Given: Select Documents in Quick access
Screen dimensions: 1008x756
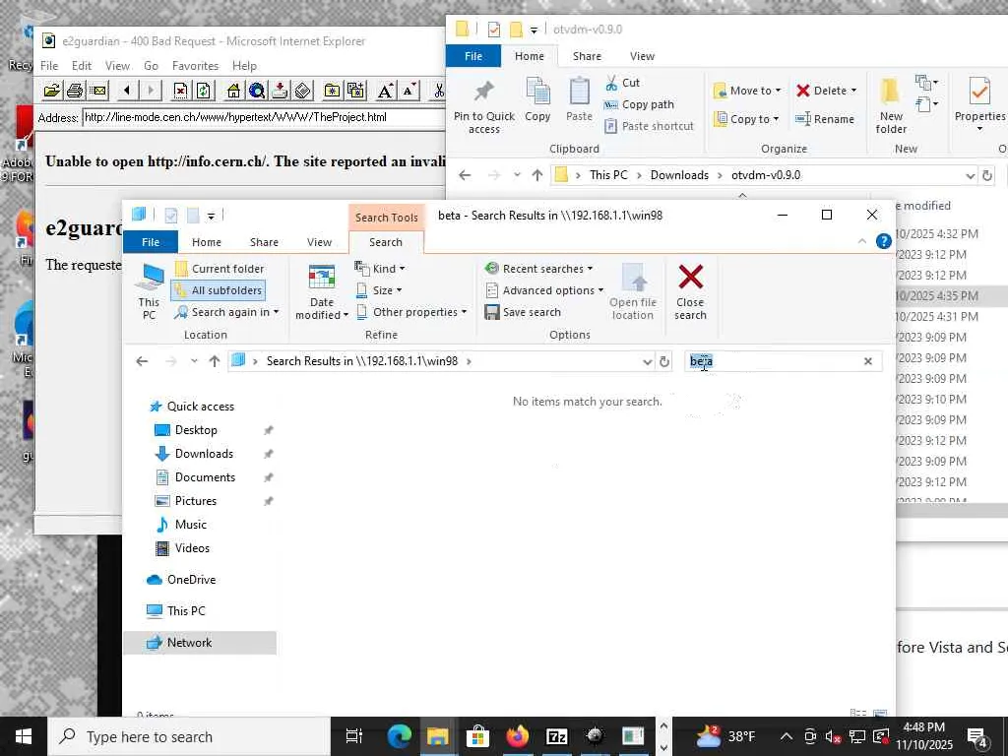Looking at the screenshot, I should click(x=205, y=477).
